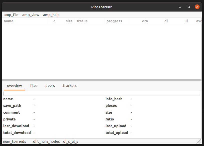Click the ratio label
204x146 pixels.
[110, 119]
